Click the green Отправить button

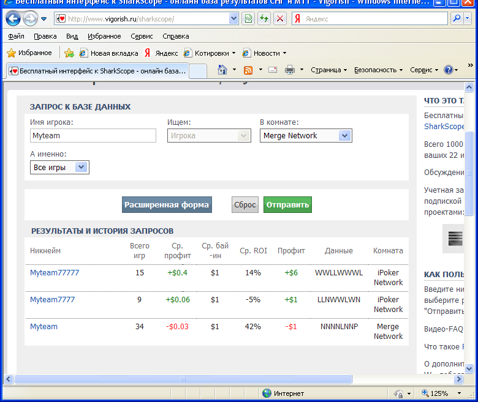pos(287,204)
